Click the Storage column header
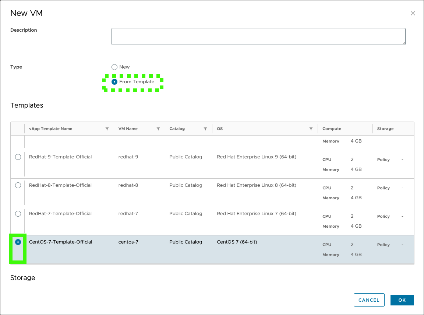424x315 pixels. click(385, 129)
